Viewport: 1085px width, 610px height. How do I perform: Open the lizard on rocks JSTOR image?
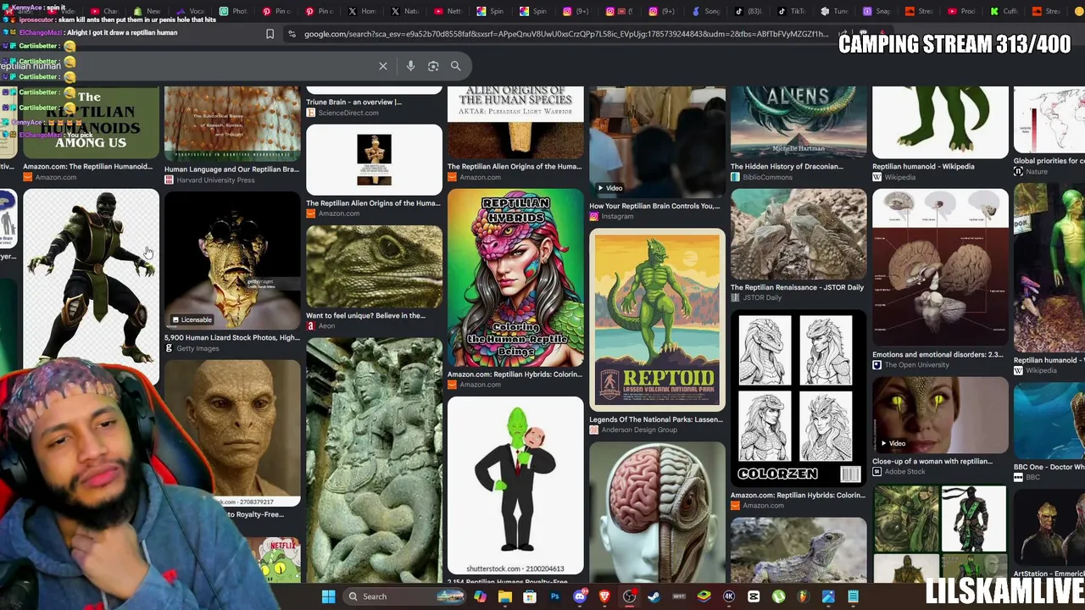798,235
